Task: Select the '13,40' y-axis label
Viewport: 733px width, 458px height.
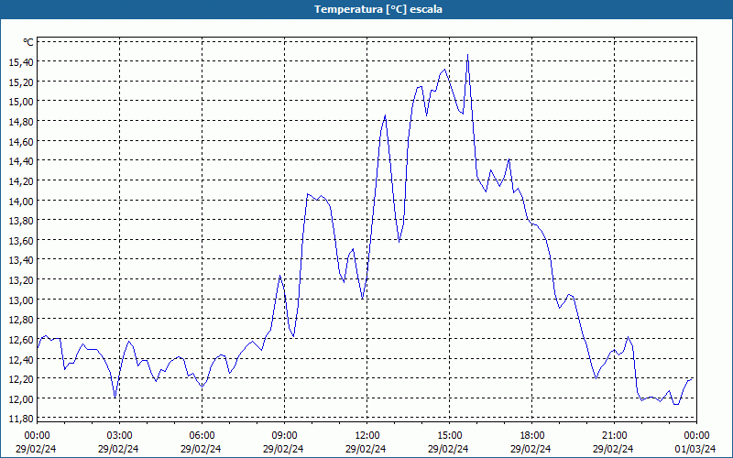Action: coord(21,260)
